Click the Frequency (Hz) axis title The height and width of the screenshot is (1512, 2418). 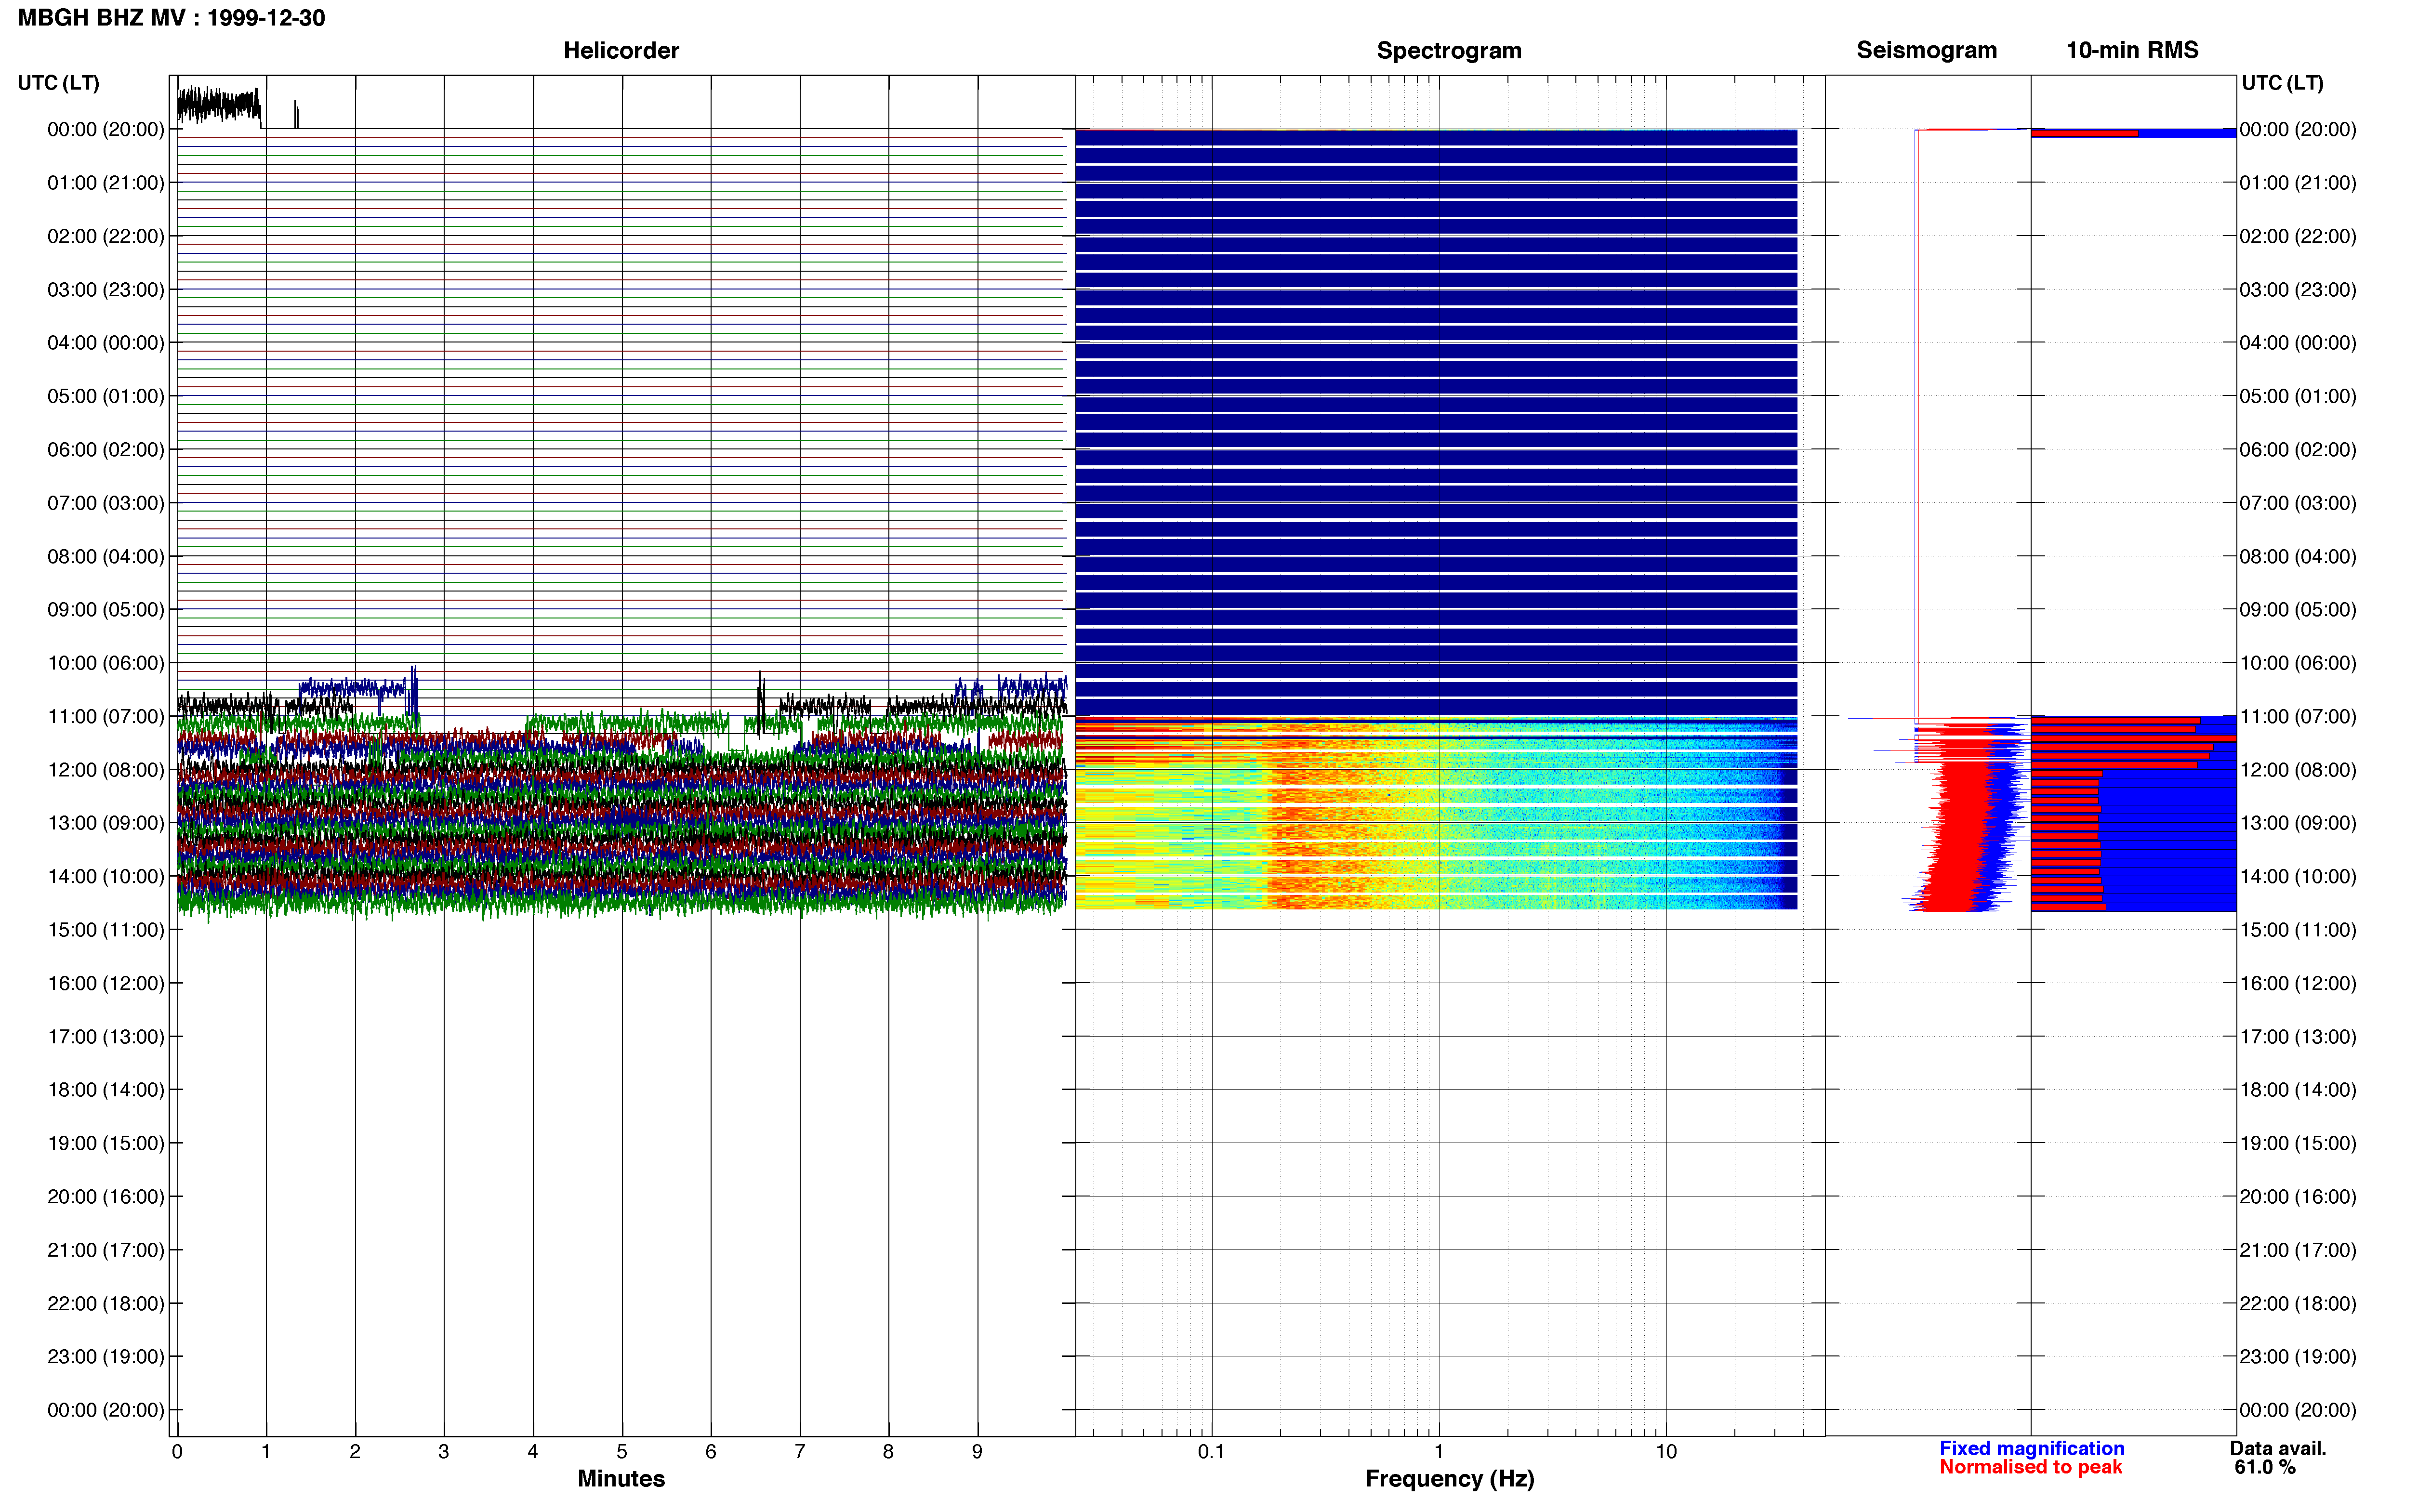coord(1449,1478)
